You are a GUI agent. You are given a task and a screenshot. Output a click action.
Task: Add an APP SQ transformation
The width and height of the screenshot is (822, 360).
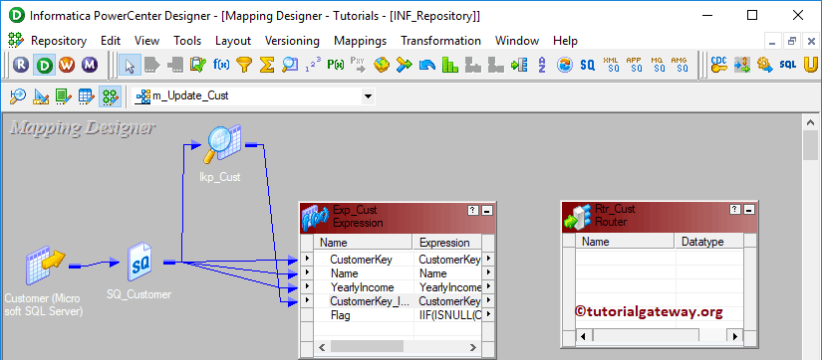coord(634,65)
